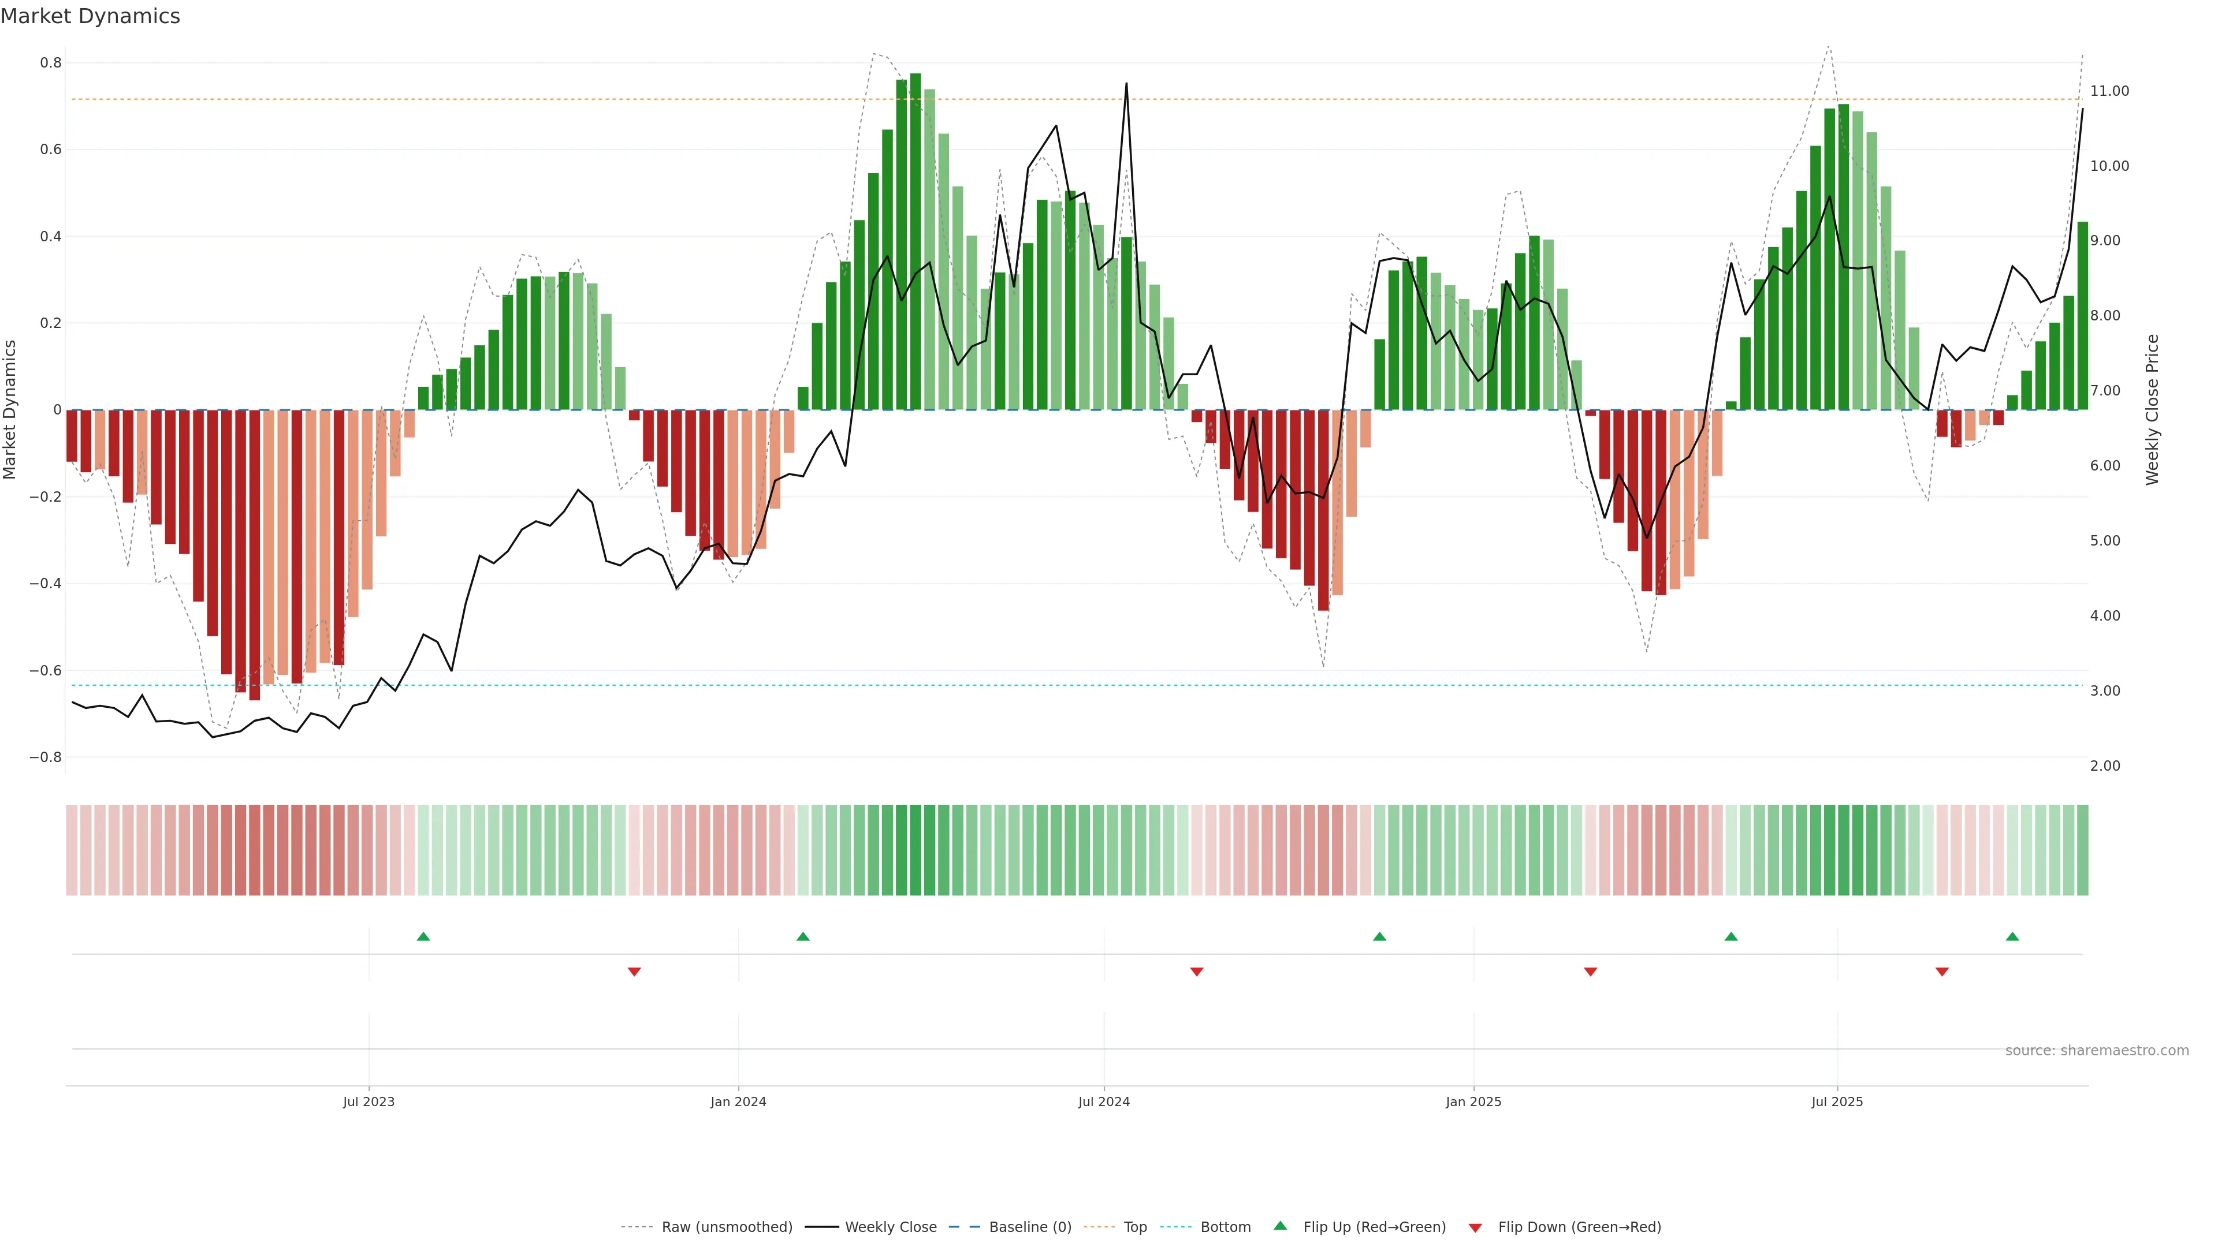Toggle the Weekly Close legend entry
The height and width of the screenshot is (1247, 2218).
pos(890,1226)
